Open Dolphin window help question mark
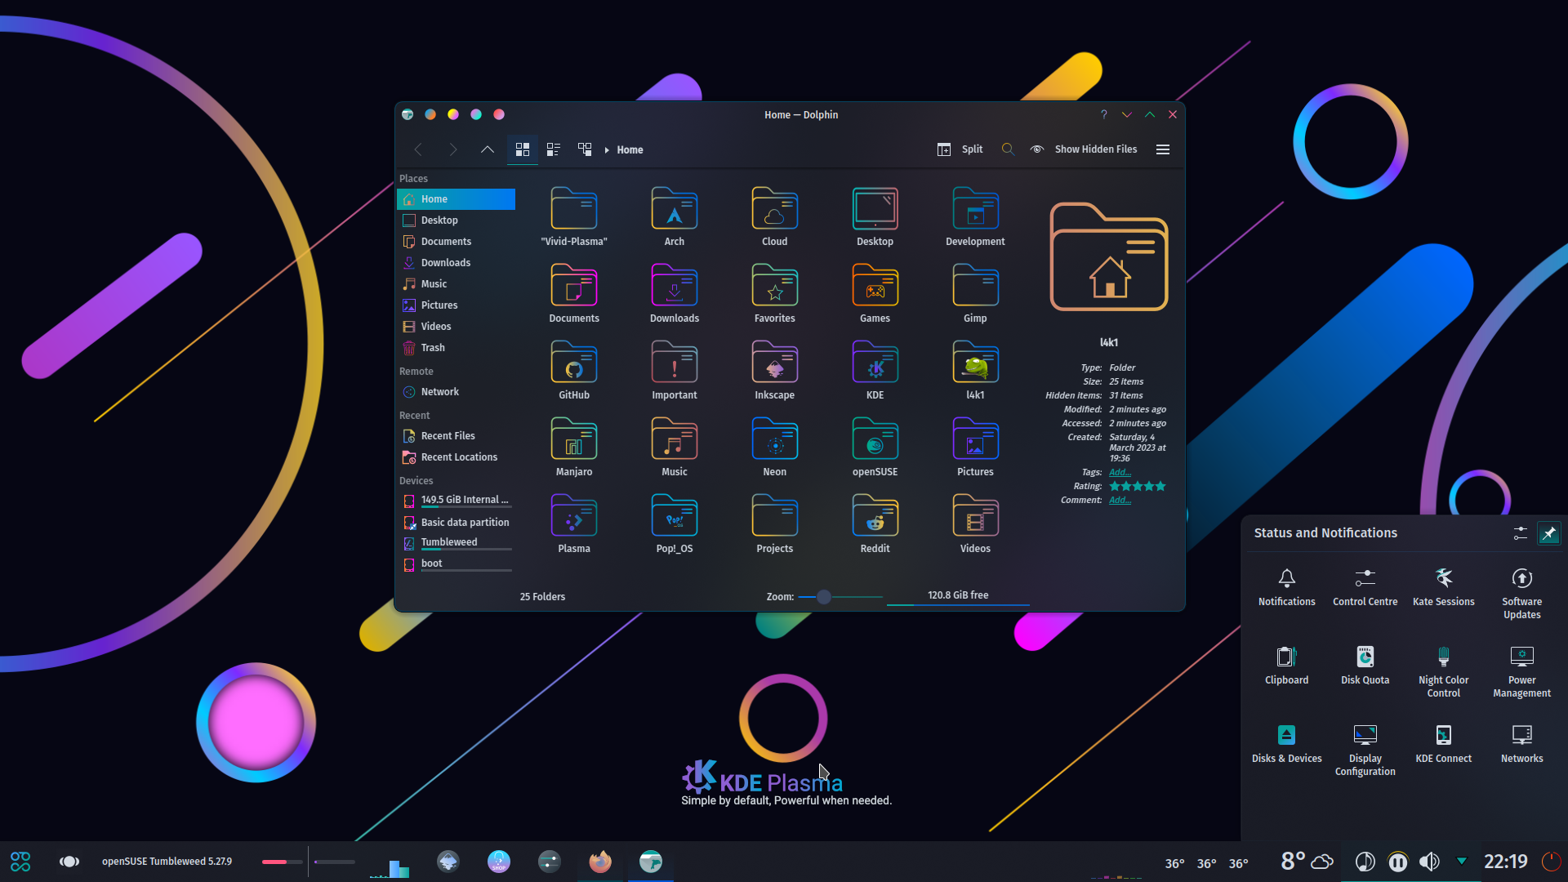Screen dimensions: 1568x882 [1104, 115]
